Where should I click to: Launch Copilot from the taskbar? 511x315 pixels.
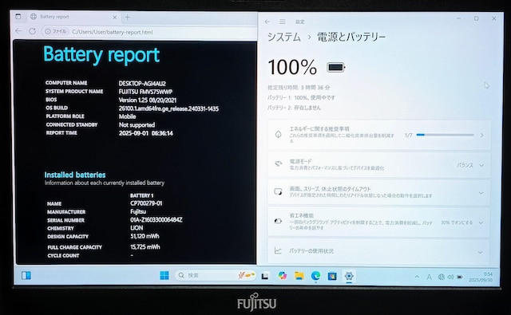tap(282, 276)
